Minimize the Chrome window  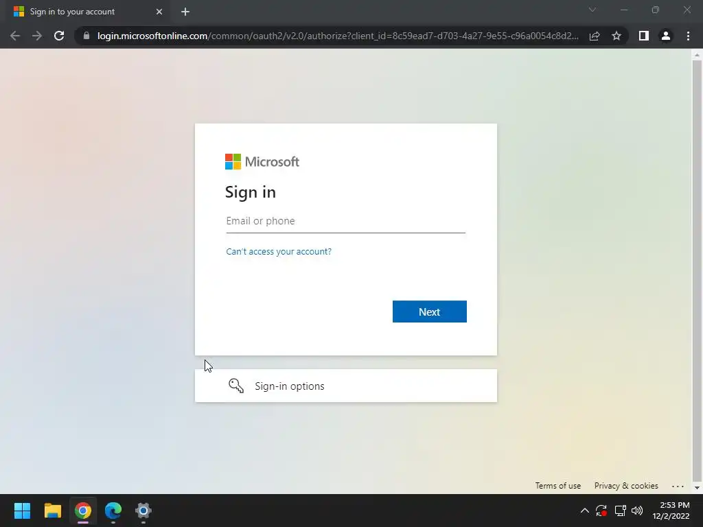click(623, 10)
